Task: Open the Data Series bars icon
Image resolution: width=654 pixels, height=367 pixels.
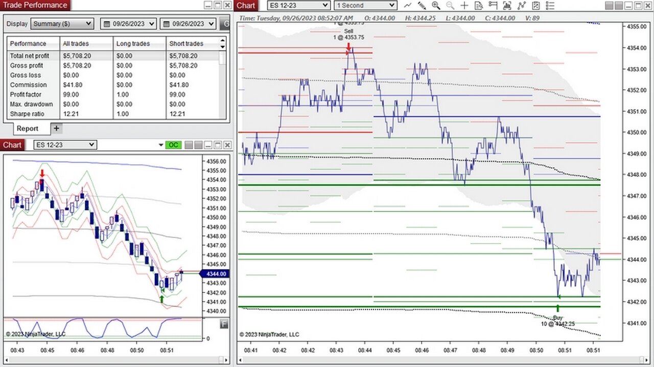Action: [x=507, y=6]
